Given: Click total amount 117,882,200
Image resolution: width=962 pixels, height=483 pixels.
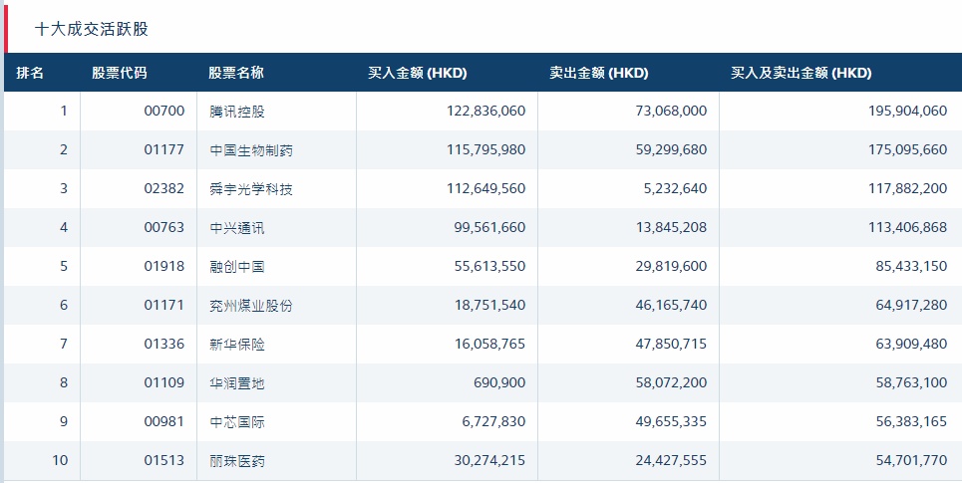Looking at the screenshot, I should pyautogui.click(x=908, y=188).
